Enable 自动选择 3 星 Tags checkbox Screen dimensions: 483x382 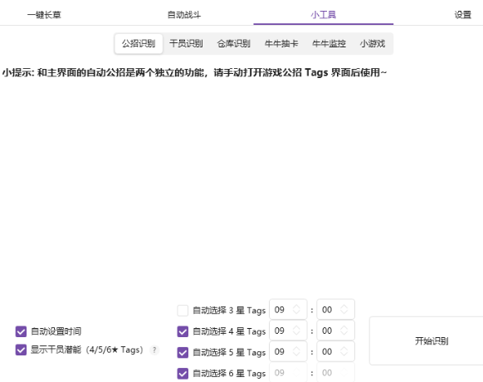(183, 311)
